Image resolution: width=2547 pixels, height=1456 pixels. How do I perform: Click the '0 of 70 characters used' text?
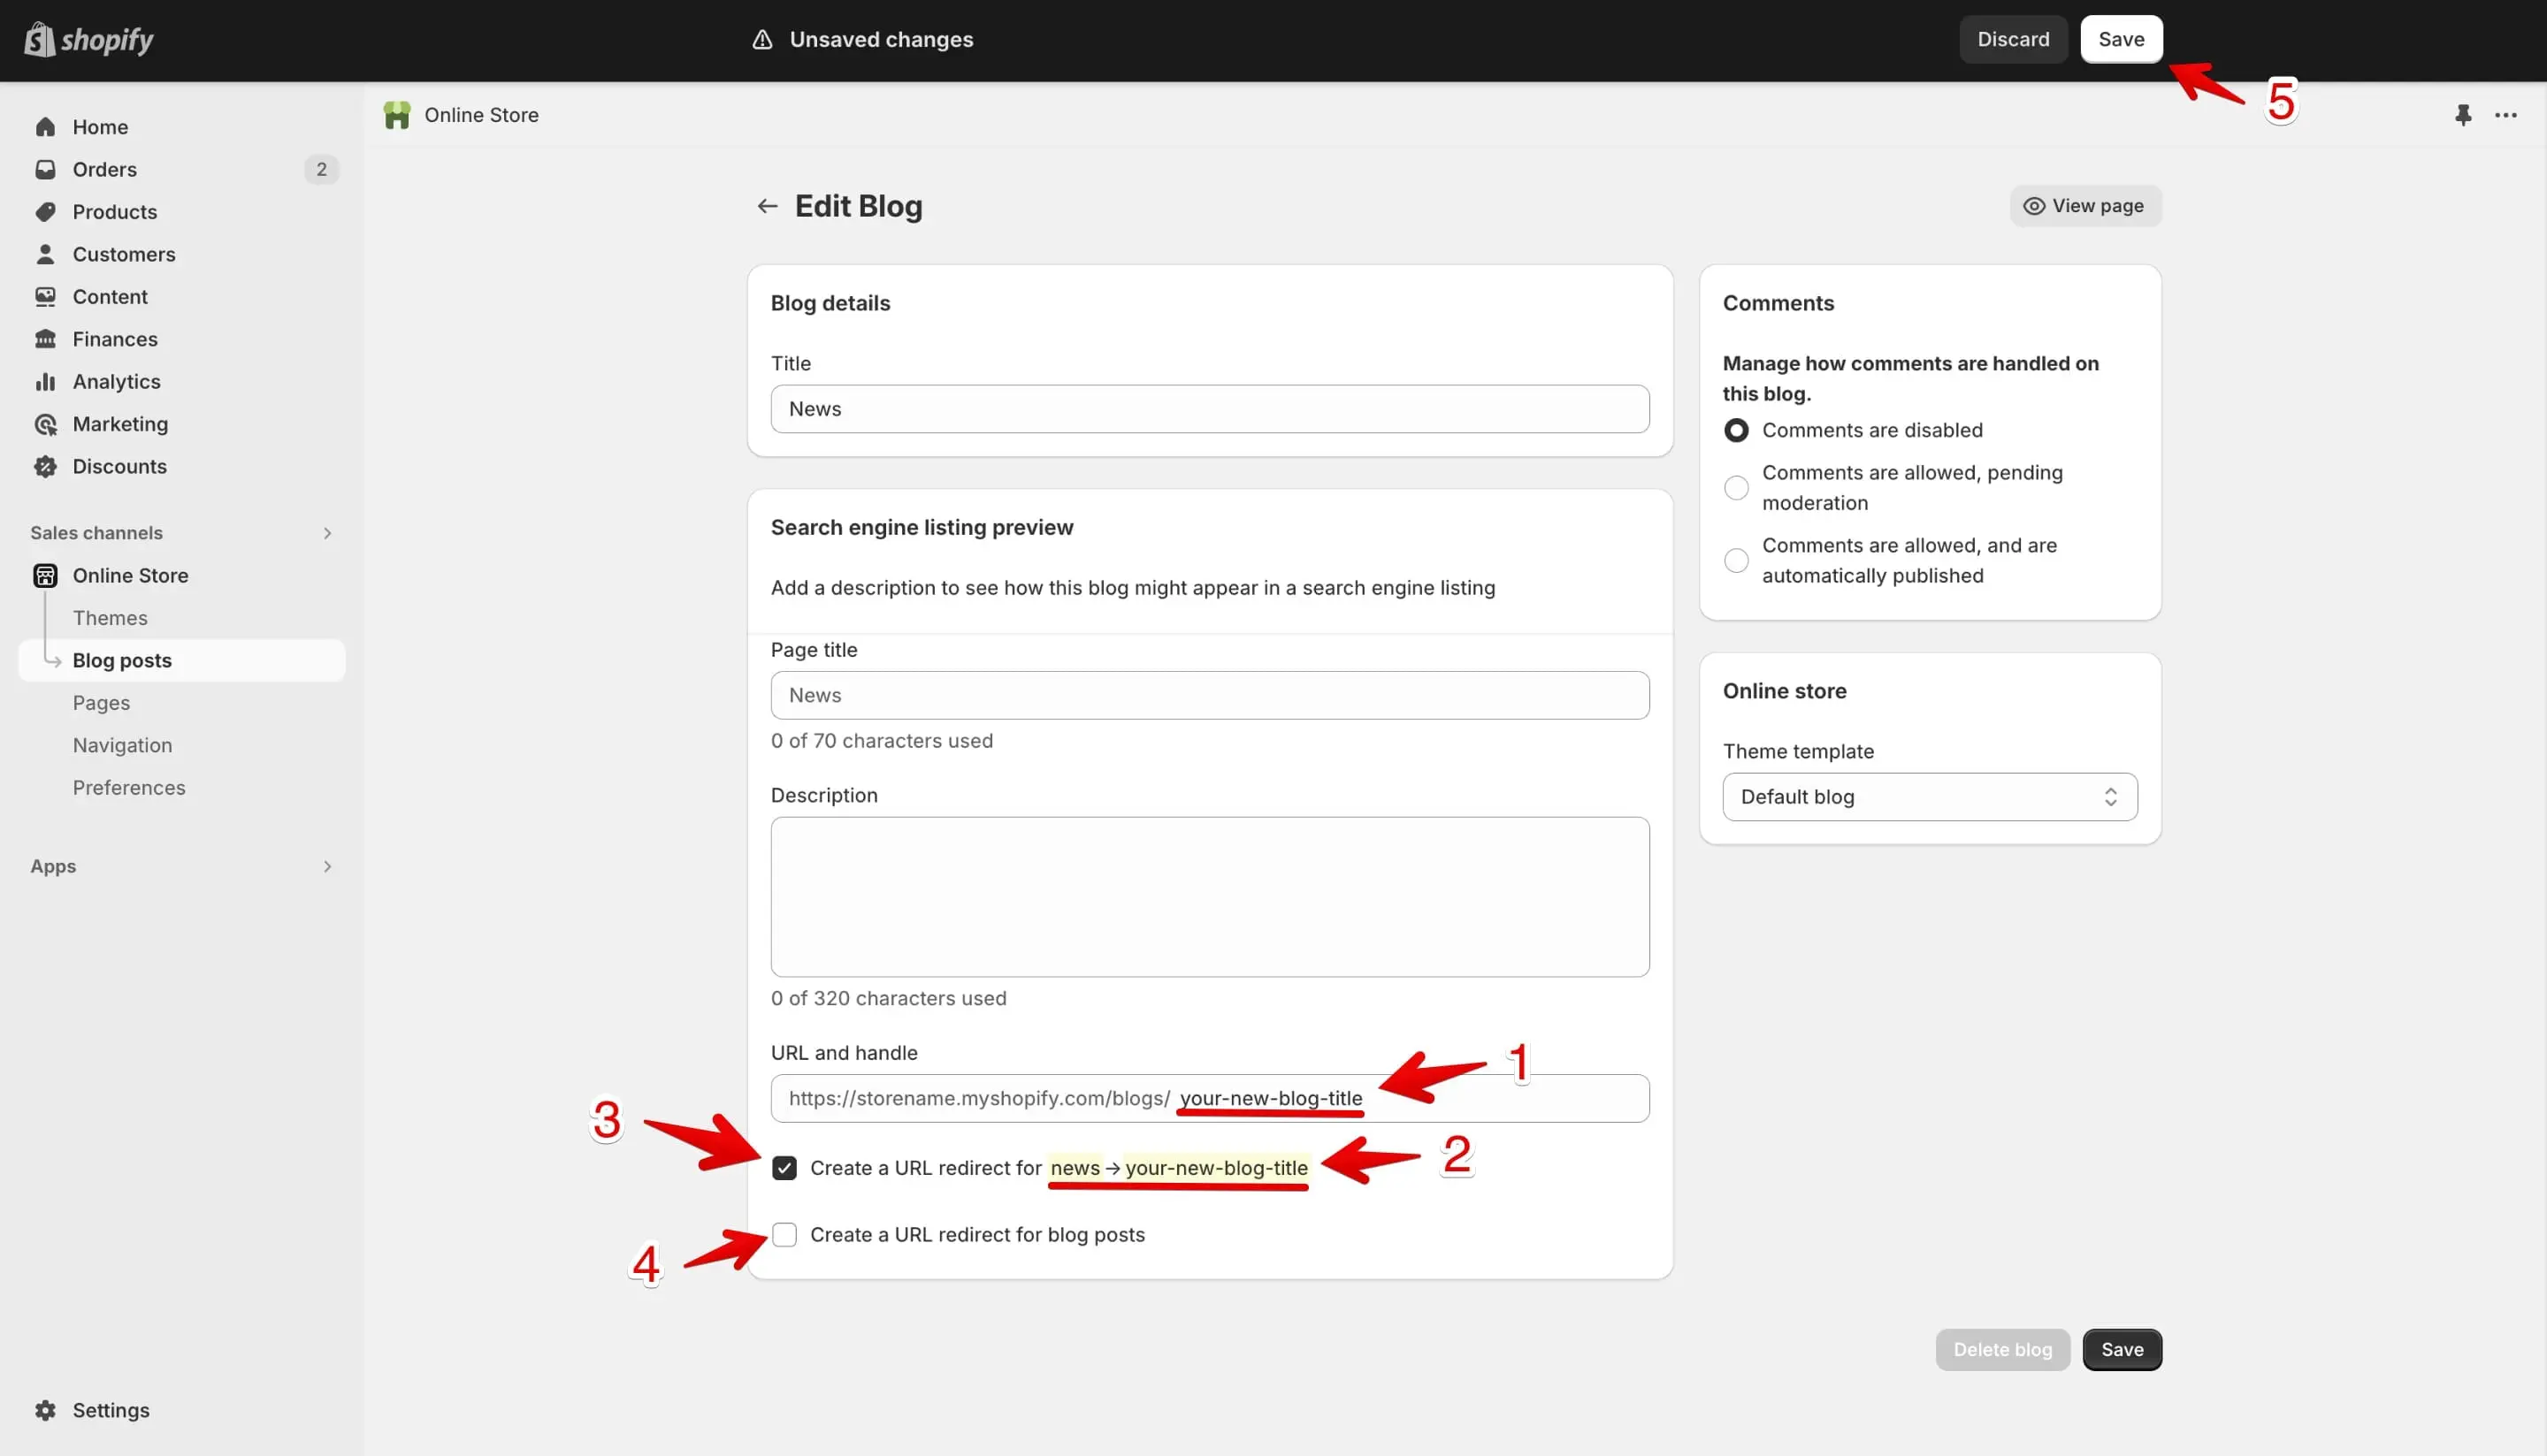pos(882,741)
